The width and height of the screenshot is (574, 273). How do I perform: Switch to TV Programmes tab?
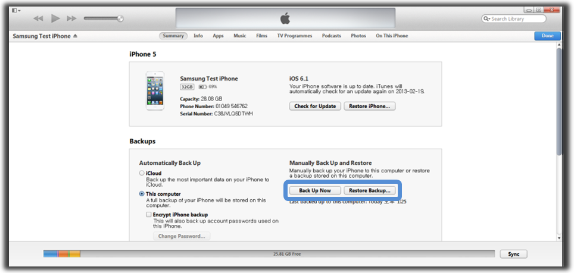[295, 36]
